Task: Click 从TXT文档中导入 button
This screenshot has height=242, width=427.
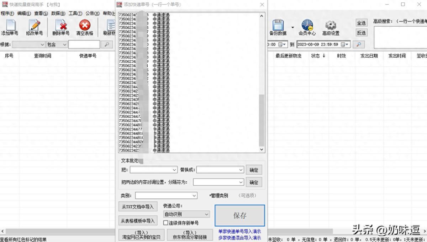Action: pos(138,207)
